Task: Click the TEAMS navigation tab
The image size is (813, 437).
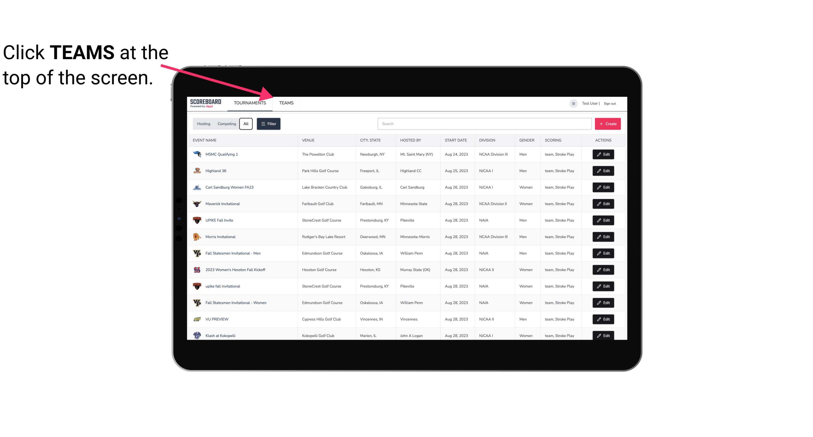Action: [x=285, y=103]
